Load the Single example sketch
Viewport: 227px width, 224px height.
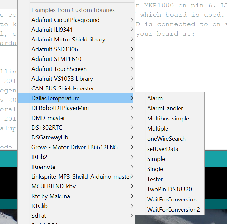[169, 169]
